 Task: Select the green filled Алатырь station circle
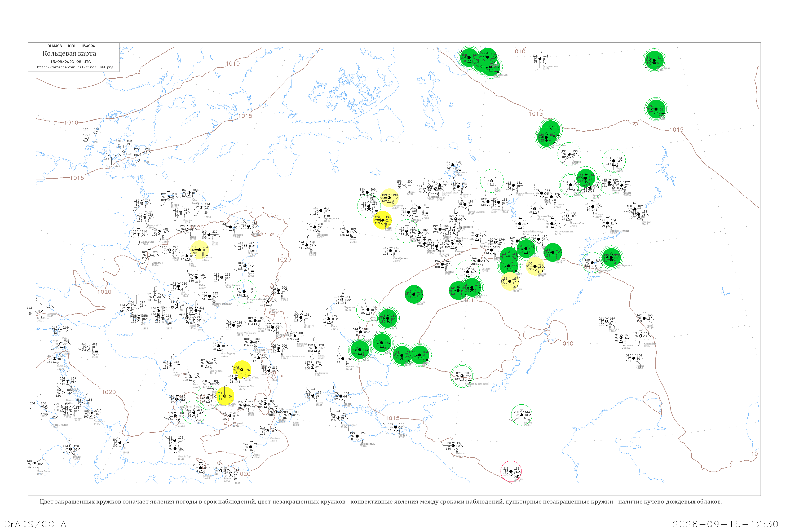(553, 252)
